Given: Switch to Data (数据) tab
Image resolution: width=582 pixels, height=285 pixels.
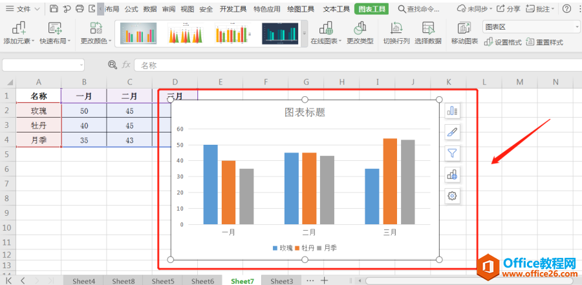Looking at the screenshot, I should pos(150,9).
